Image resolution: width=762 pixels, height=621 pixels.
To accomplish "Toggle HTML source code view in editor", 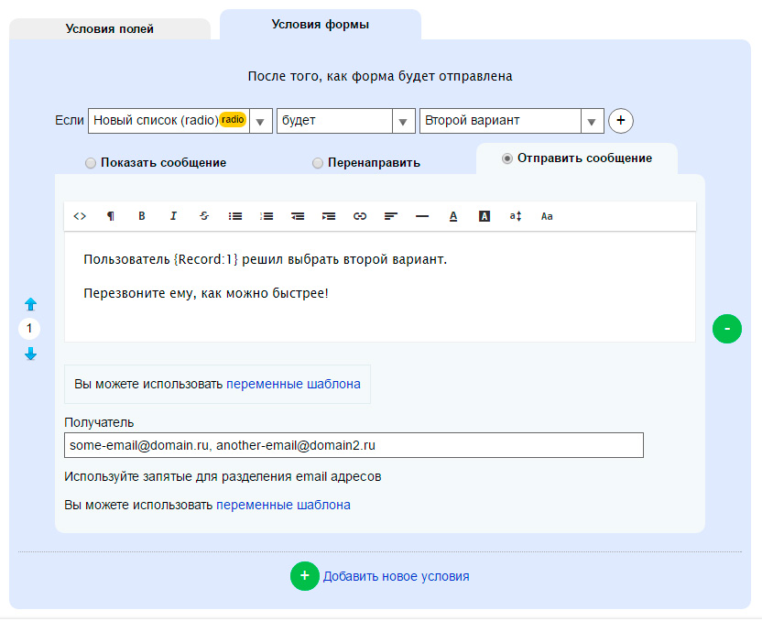I will click(80, 216).
